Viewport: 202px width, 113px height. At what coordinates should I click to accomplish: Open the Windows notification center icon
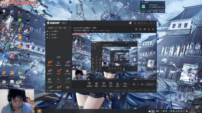pos(199,111)
